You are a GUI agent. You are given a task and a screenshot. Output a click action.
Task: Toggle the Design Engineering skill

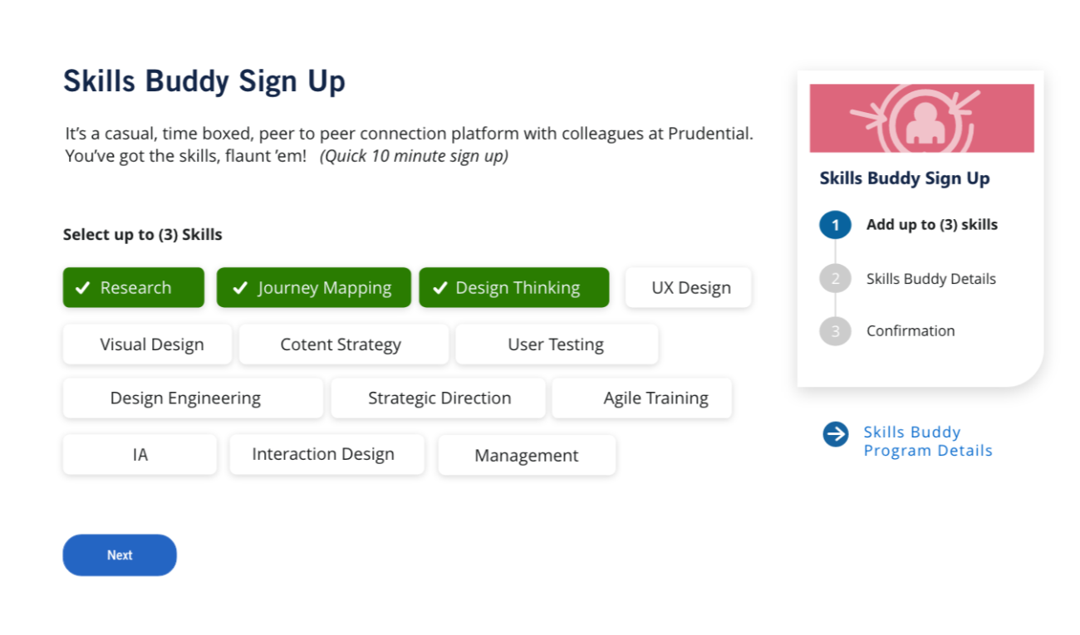point(193,398)
